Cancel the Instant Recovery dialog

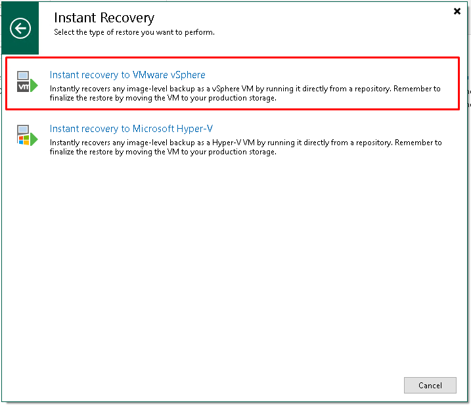(430, 385)
